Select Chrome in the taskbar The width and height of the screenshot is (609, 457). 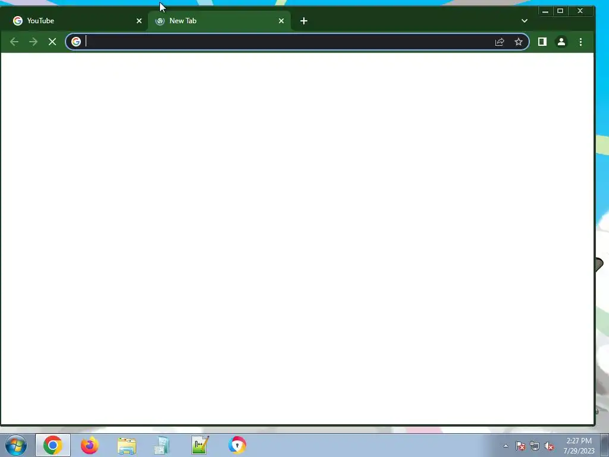(53, 445)
